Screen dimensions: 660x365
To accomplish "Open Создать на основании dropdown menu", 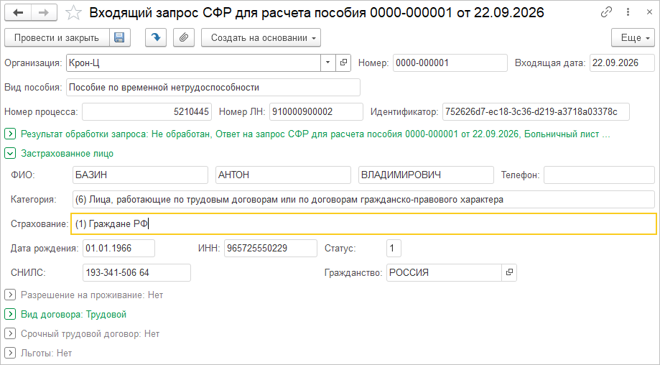I will tap(261, 37).
